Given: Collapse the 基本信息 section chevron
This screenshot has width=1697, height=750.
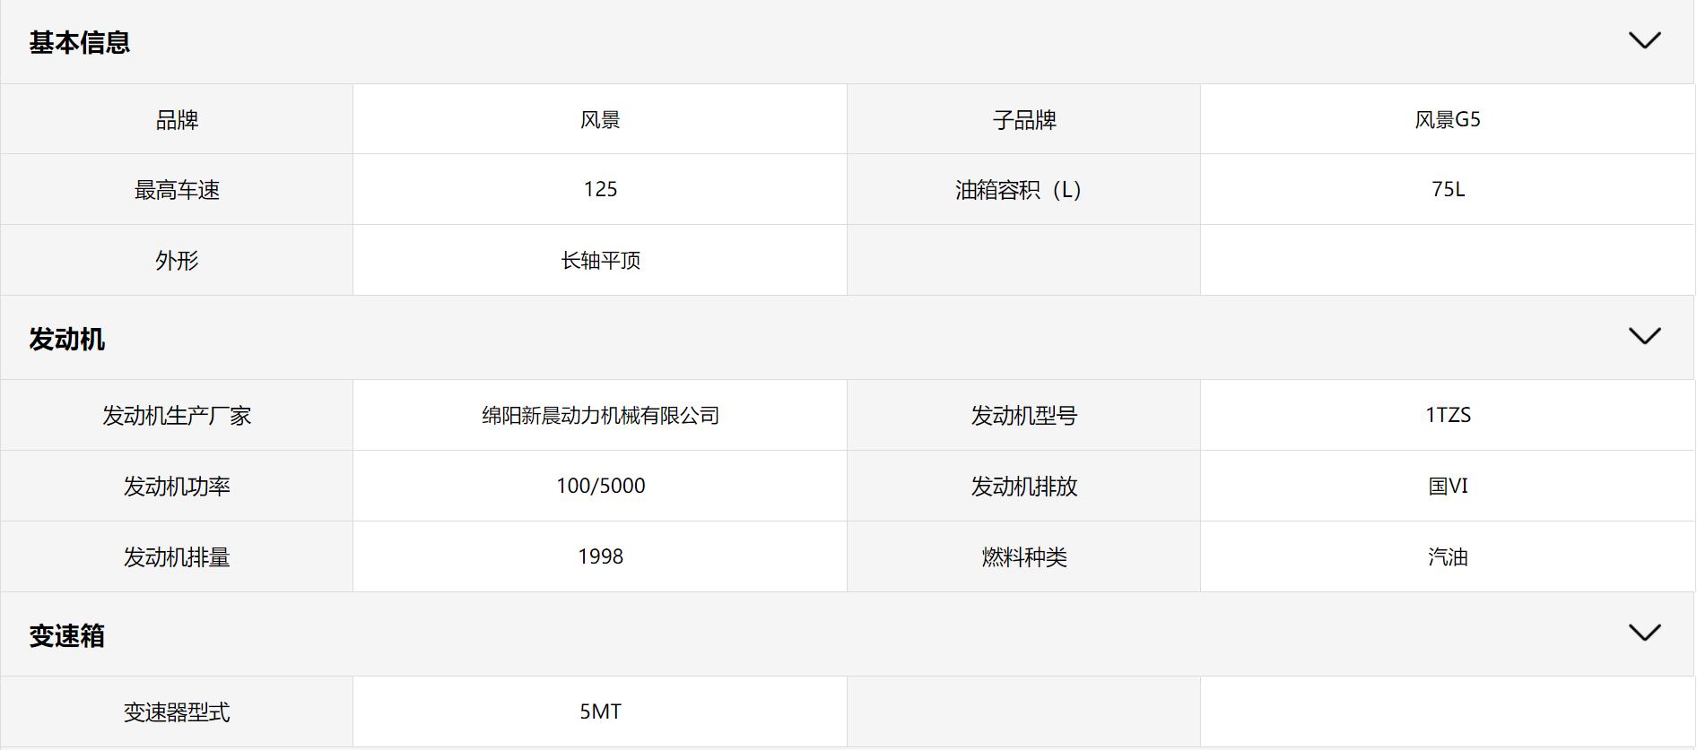Looking at the screenshot, I should click(x=1644, y=40).
